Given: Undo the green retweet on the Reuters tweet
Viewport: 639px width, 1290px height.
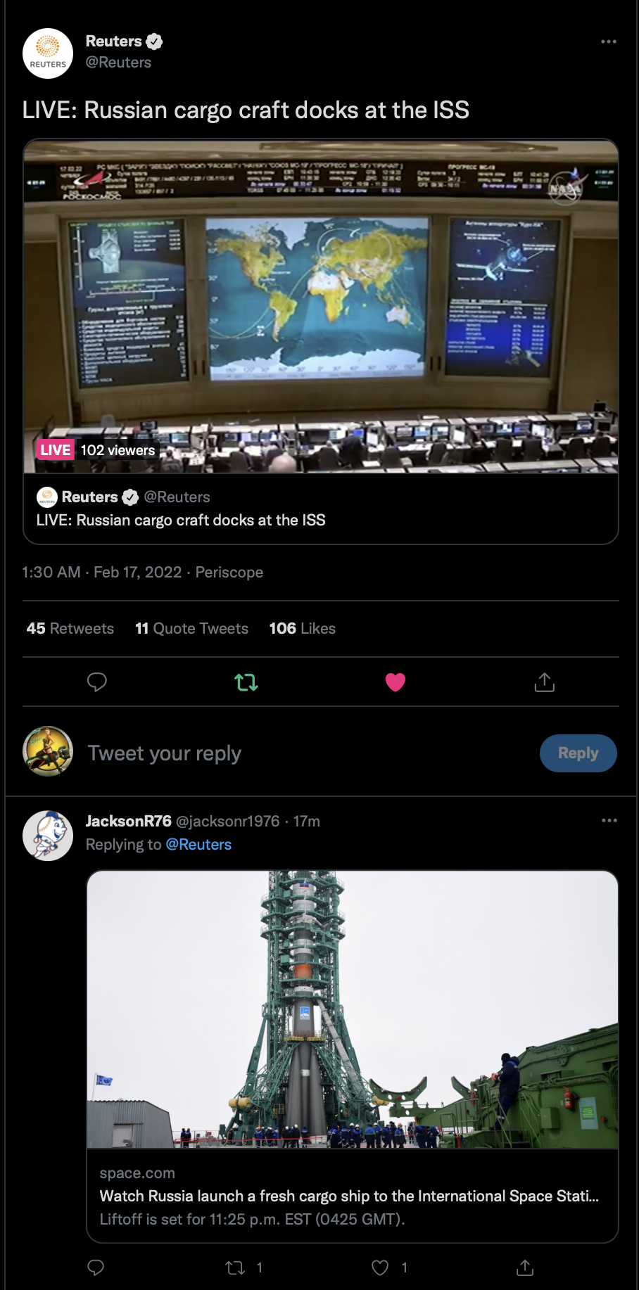Looking at the screenshot, I should point(246,682).
